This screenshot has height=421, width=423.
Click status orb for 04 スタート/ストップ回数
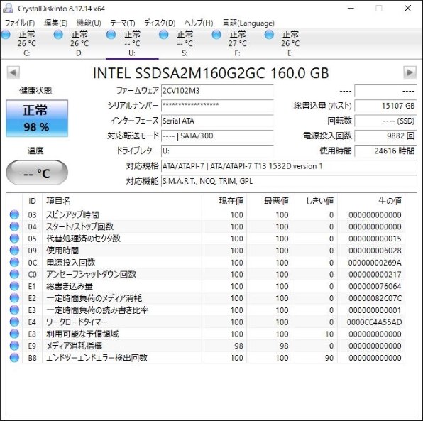pyautogui.click(x=14, y=226)
